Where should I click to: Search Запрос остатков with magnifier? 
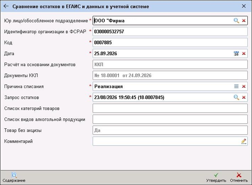236,97
